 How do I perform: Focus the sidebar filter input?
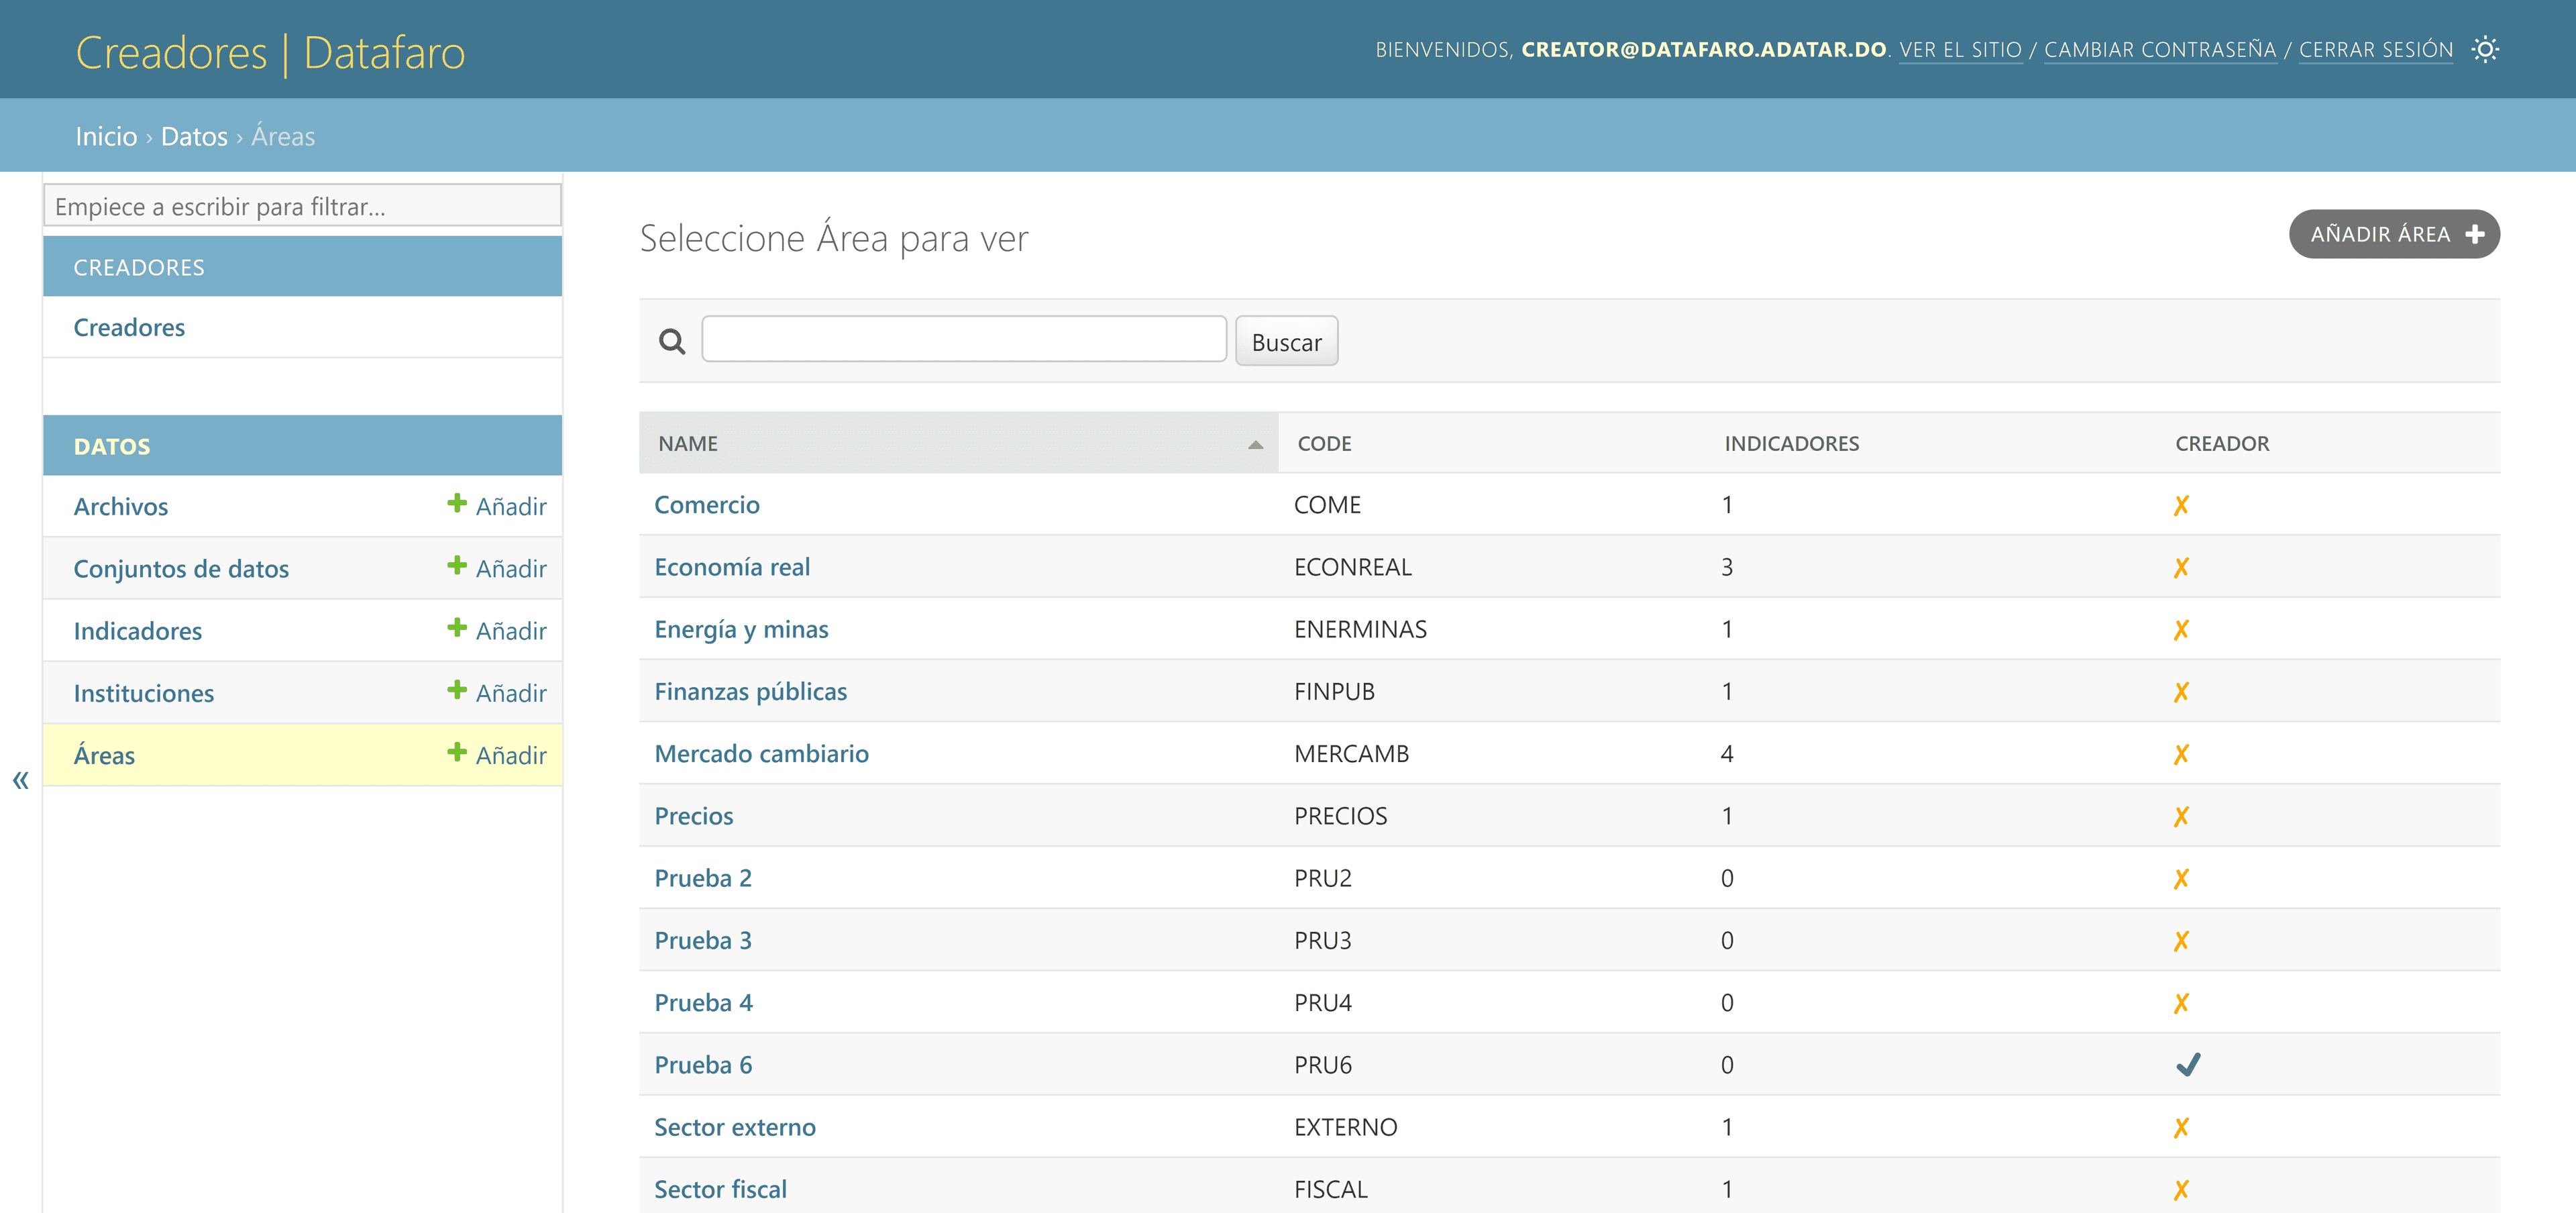pyautogui.click(x=302, y=205)
